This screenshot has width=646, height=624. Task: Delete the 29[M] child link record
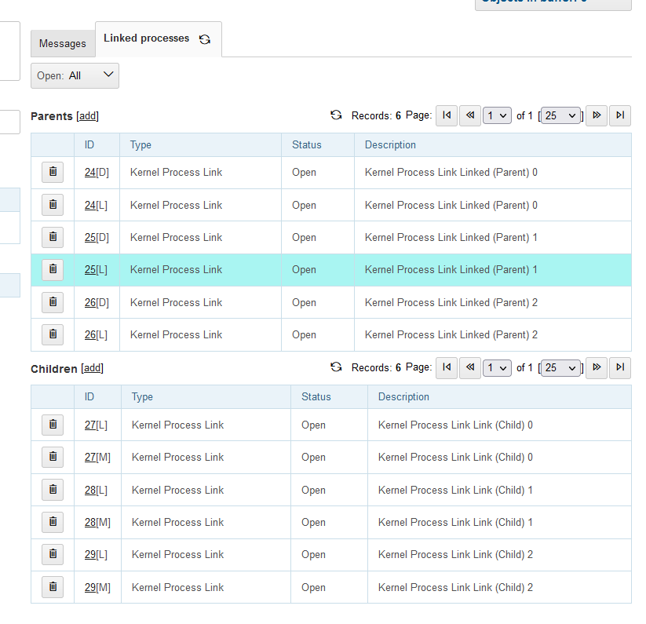tap(52, 586)
